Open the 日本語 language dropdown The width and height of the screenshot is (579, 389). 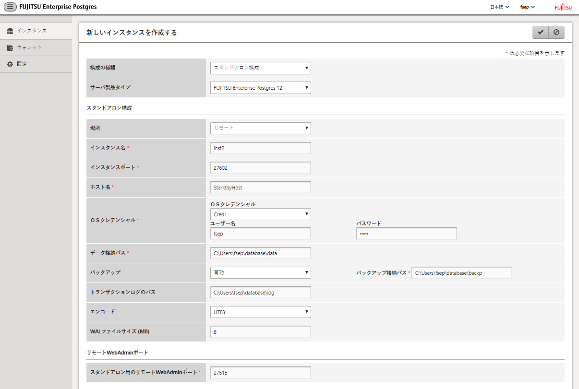499,7
